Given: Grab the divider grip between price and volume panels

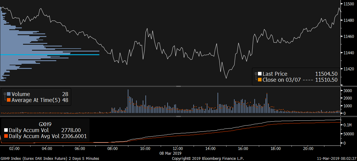Looking at the screenshot, I should 178,86.
